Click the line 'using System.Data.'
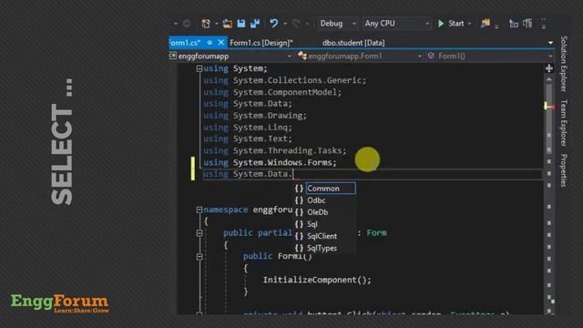The height and width of the screenshot is (328, 583). point(248,174)
